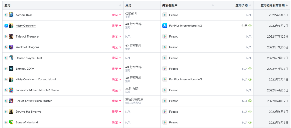Click App Store icon beside Misty Continent
This screenshot has width=291, height=128.
coord(6,26)
